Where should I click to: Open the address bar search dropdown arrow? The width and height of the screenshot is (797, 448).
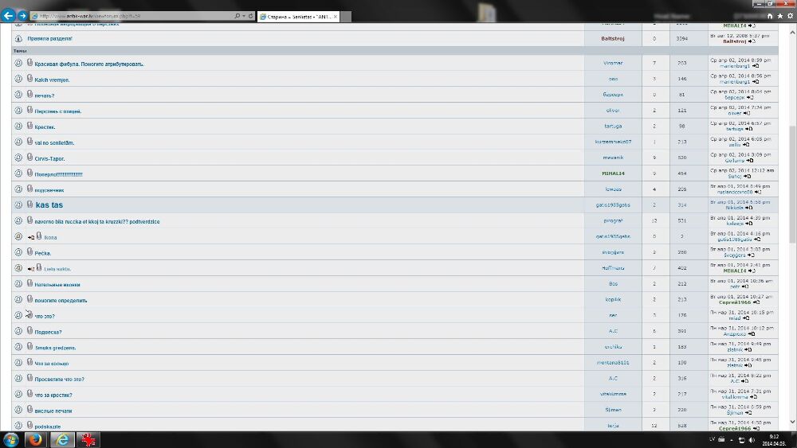tap(244, 16)
